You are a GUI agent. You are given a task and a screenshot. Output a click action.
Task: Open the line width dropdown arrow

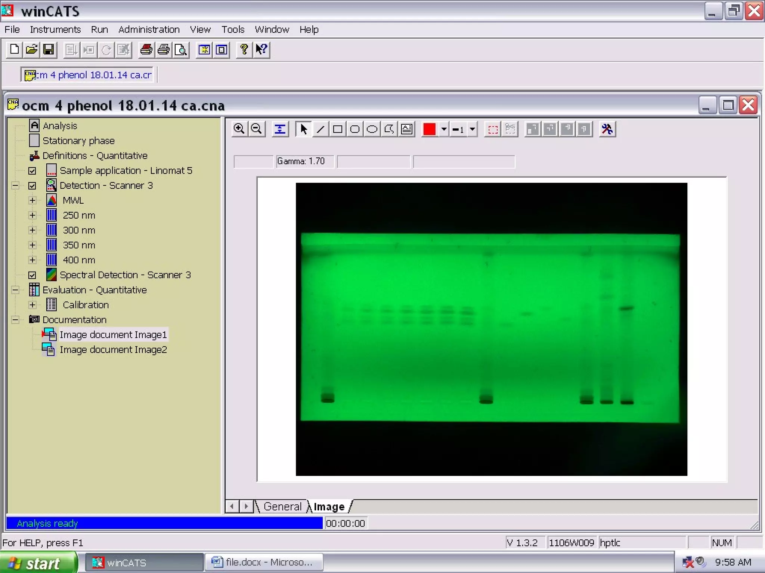pos(473,129)
